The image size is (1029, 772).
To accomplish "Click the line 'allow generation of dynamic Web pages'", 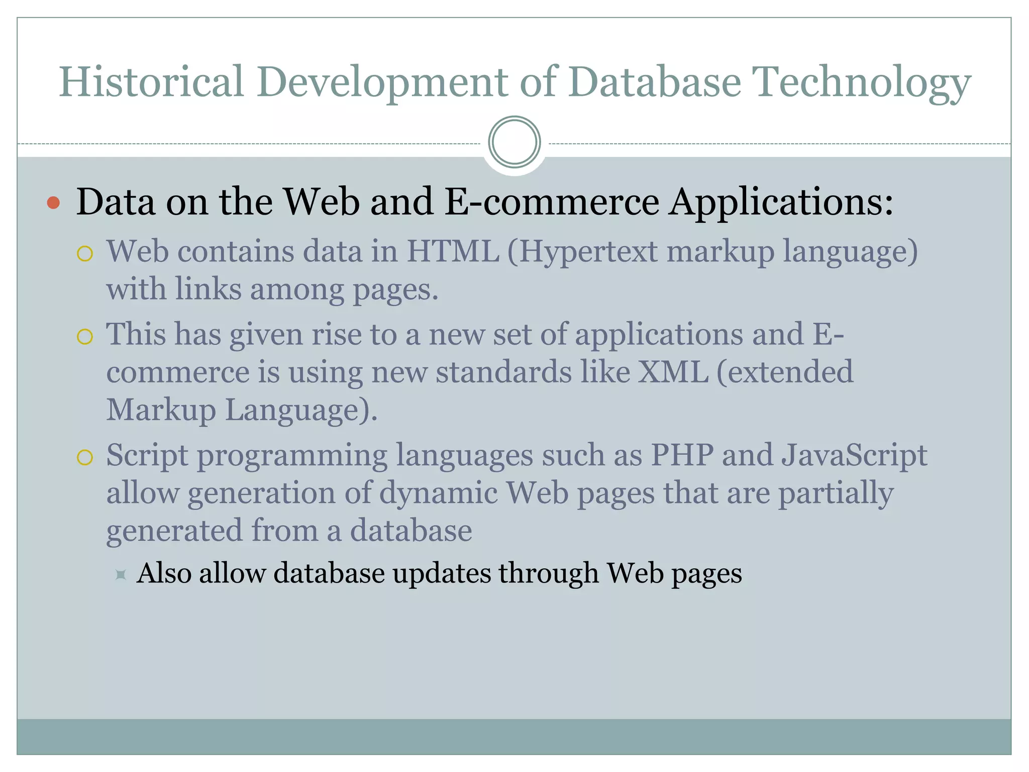I will coord(380,493).
